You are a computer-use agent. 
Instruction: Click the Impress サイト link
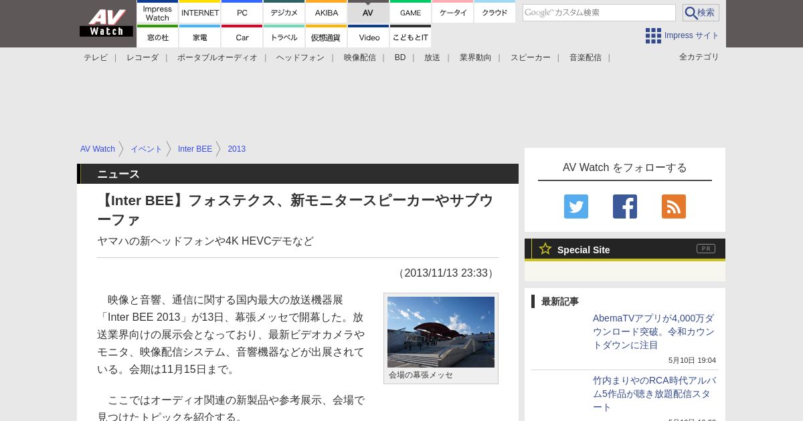(692, 35)
